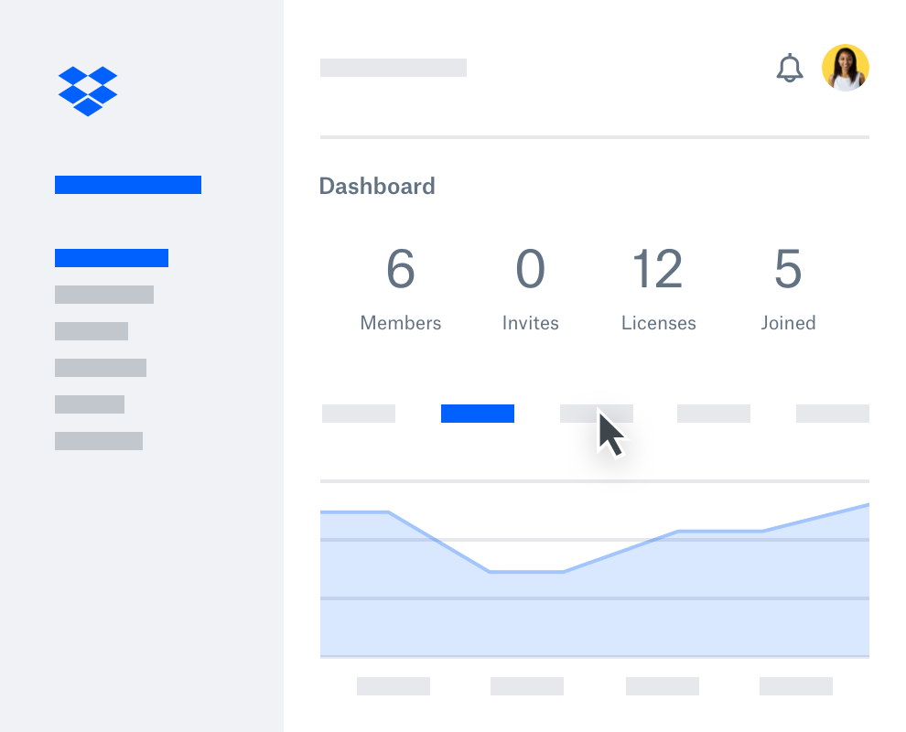Click the wide blue sidebar heading bar
This screenshot has height=732, width=906.
pos(128,185)
